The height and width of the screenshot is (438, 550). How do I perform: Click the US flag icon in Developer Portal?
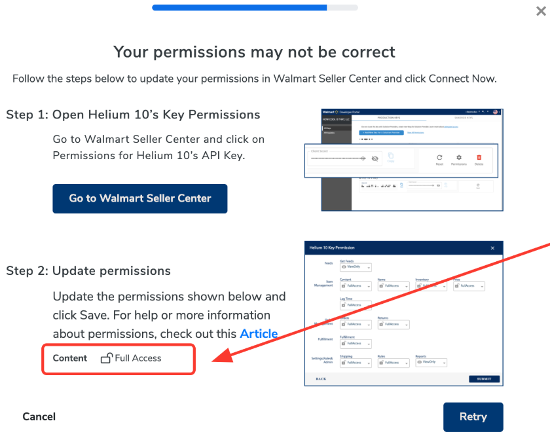pyautogui.click(x=496, y=112)
